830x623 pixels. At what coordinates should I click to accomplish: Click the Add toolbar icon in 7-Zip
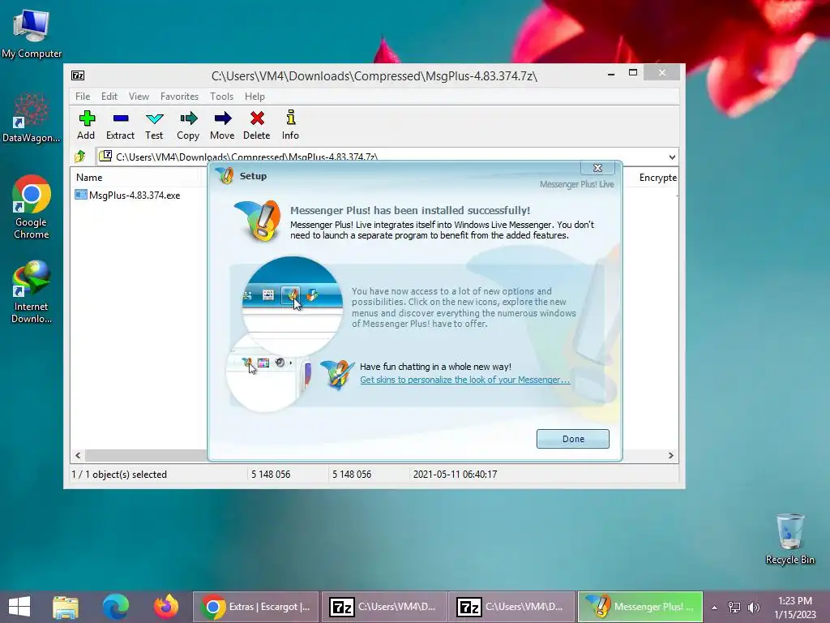[x=86, y=118]
